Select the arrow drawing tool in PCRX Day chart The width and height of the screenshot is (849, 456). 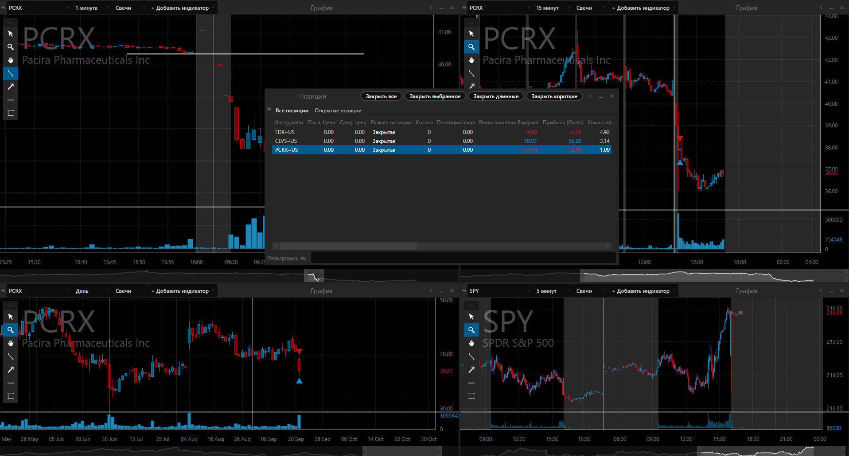coord(11,370)
